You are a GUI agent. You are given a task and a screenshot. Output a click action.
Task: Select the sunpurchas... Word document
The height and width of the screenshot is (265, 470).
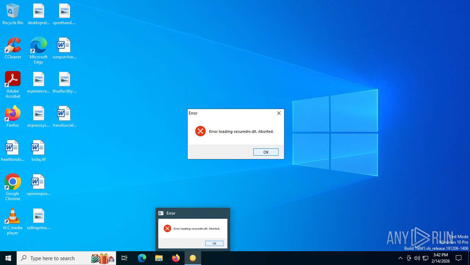(64, 48)
